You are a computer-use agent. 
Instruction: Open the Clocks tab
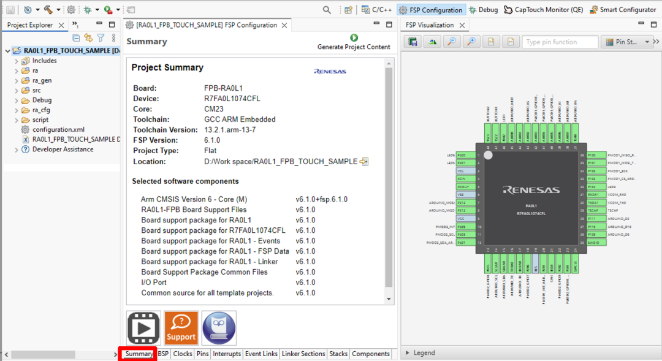click(183, 354)
